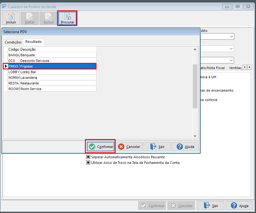Click the Sair button at the window bottom

coord(211,205)
